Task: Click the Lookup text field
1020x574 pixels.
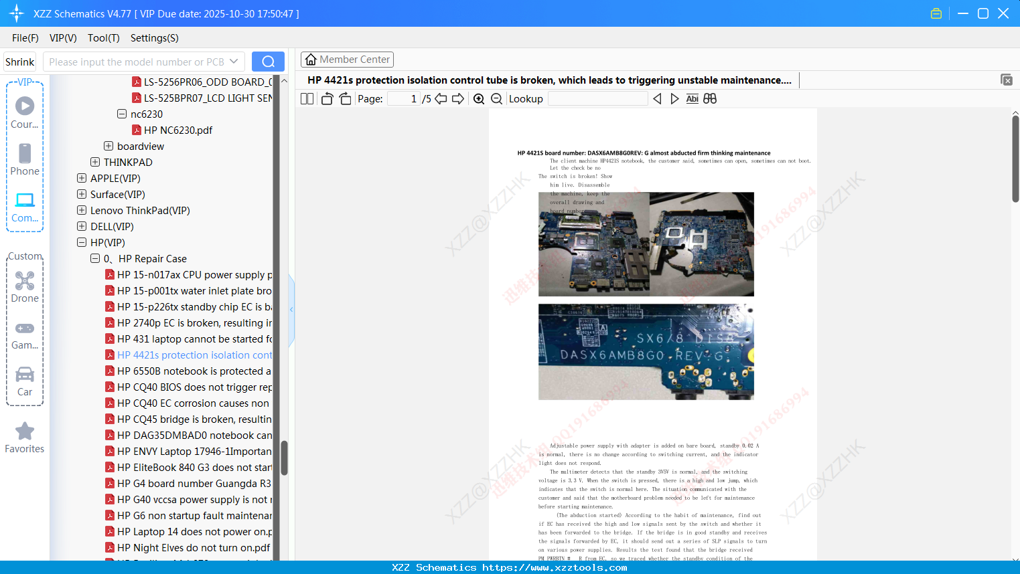Action: click(597, 98)
